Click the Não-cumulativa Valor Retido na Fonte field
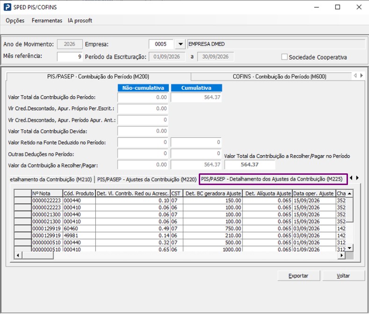The width and height of the screenshot is (369, 314). [x=143, y=142]
